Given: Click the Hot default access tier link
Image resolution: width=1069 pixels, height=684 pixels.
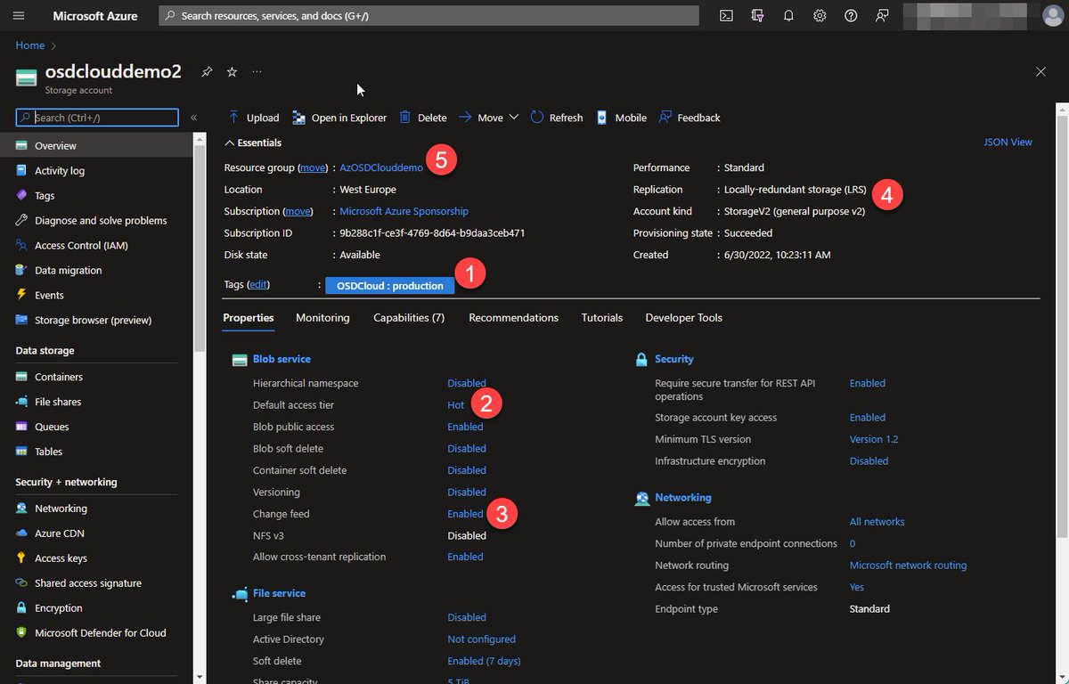Looking at the screenshot, I should coord(455,405).
